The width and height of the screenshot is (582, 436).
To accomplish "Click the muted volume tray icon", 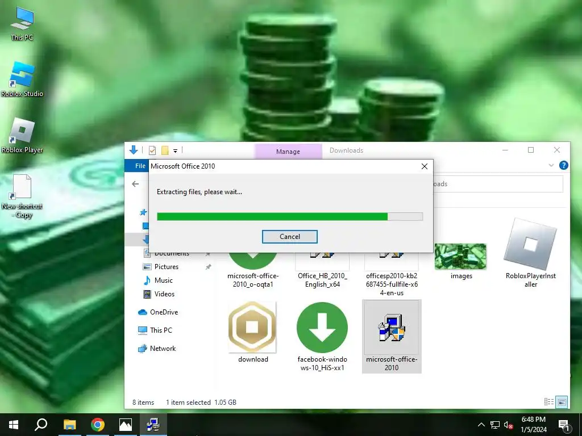I will point(508,425).
